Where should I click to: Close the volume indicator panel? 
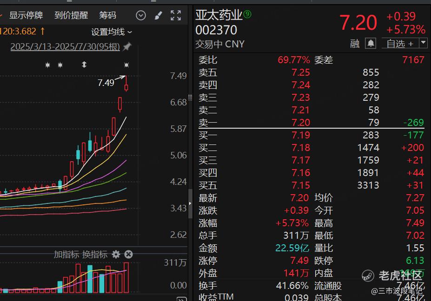[128, 255]
